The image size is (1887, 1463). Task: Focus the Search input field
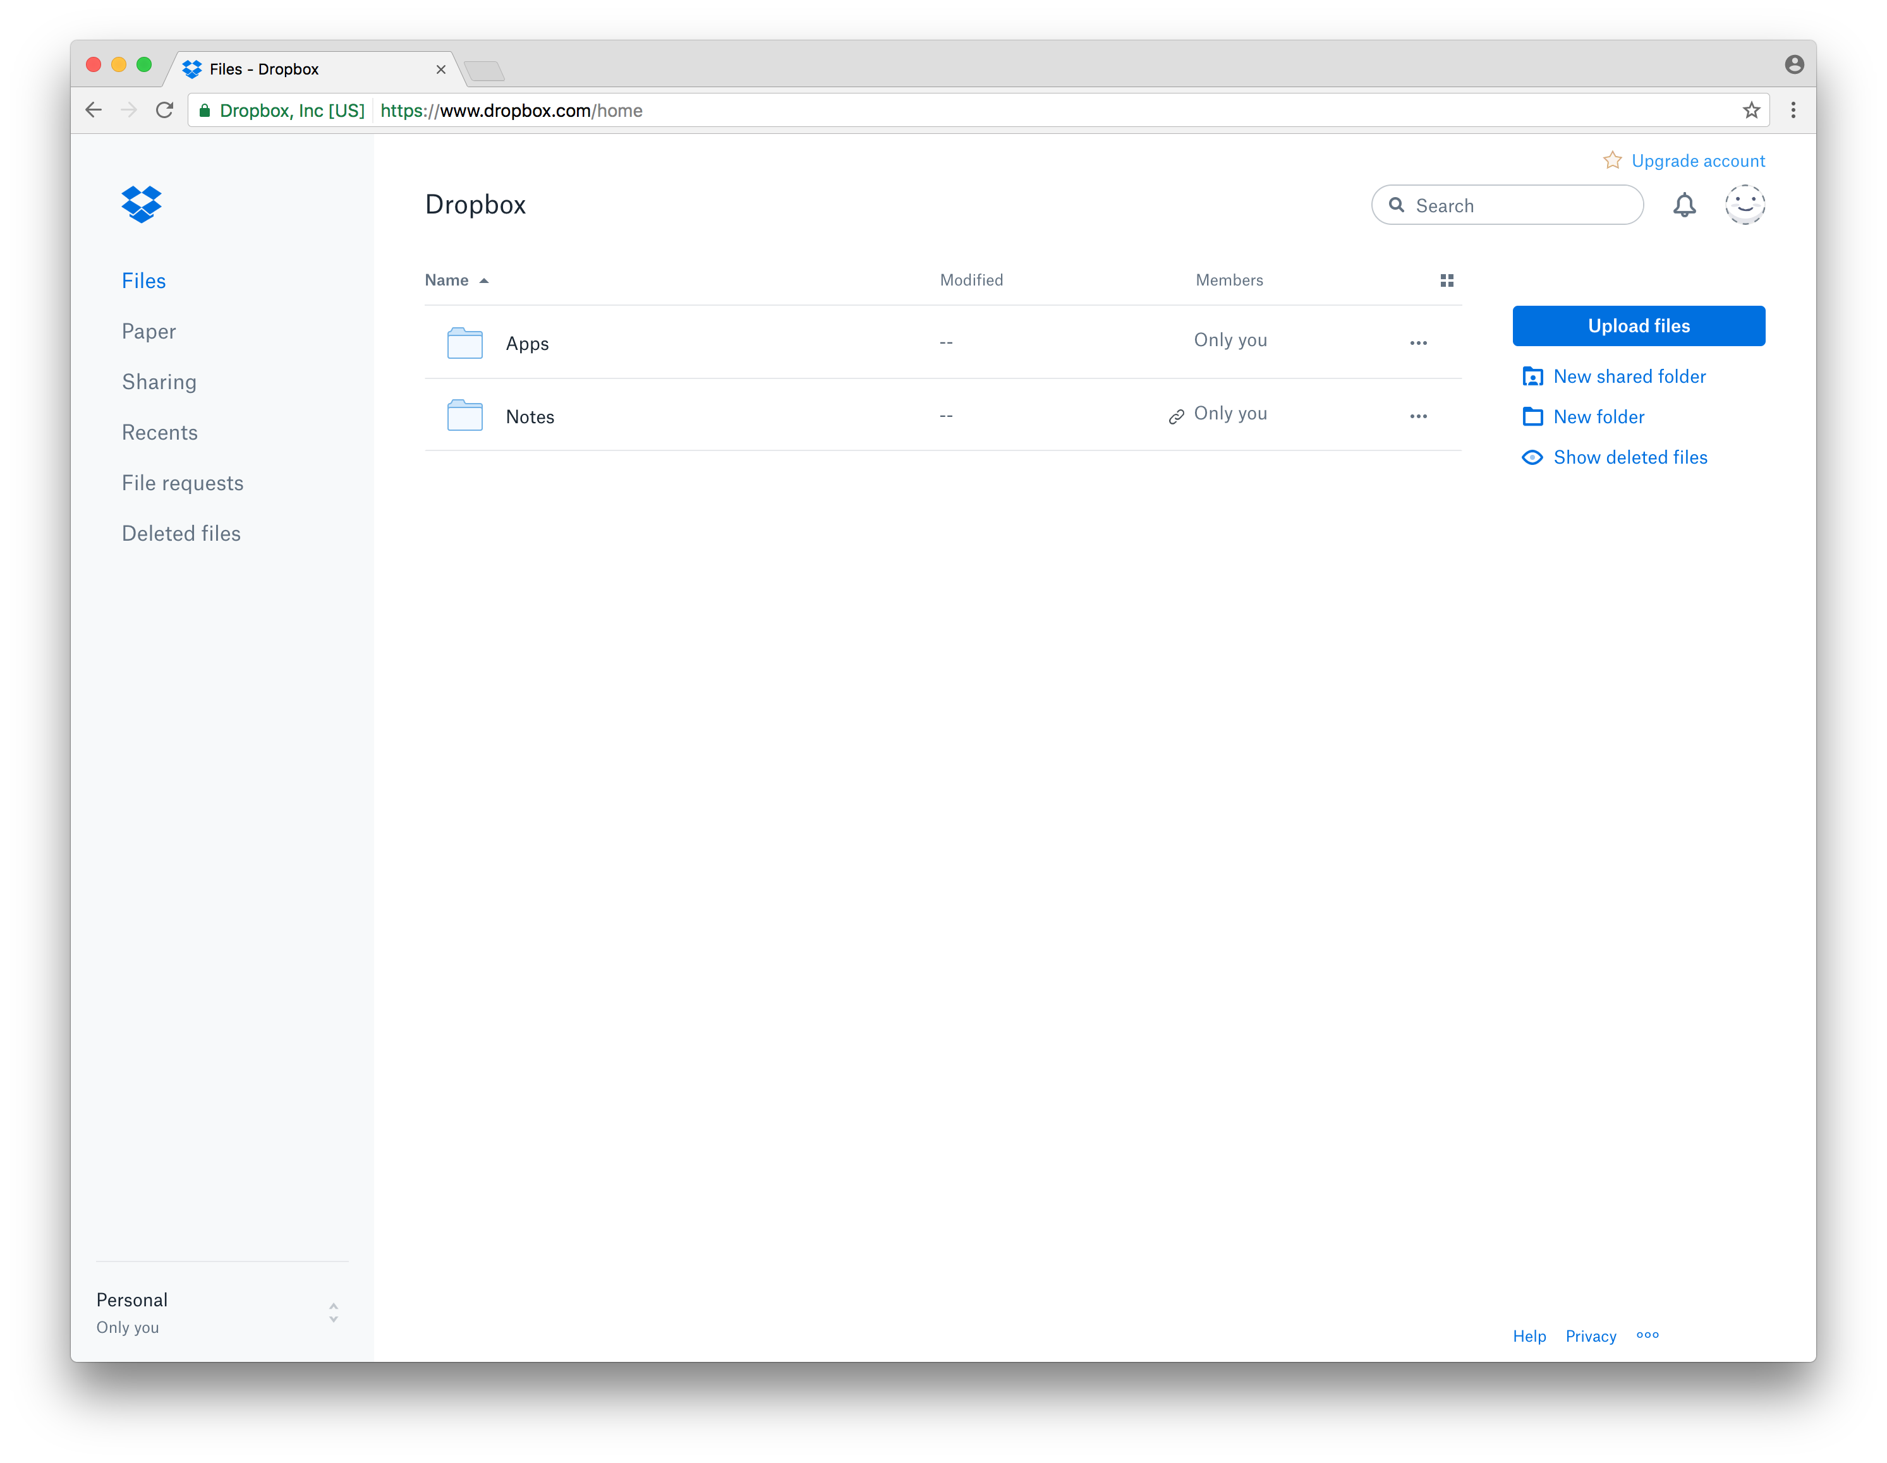1507,205
